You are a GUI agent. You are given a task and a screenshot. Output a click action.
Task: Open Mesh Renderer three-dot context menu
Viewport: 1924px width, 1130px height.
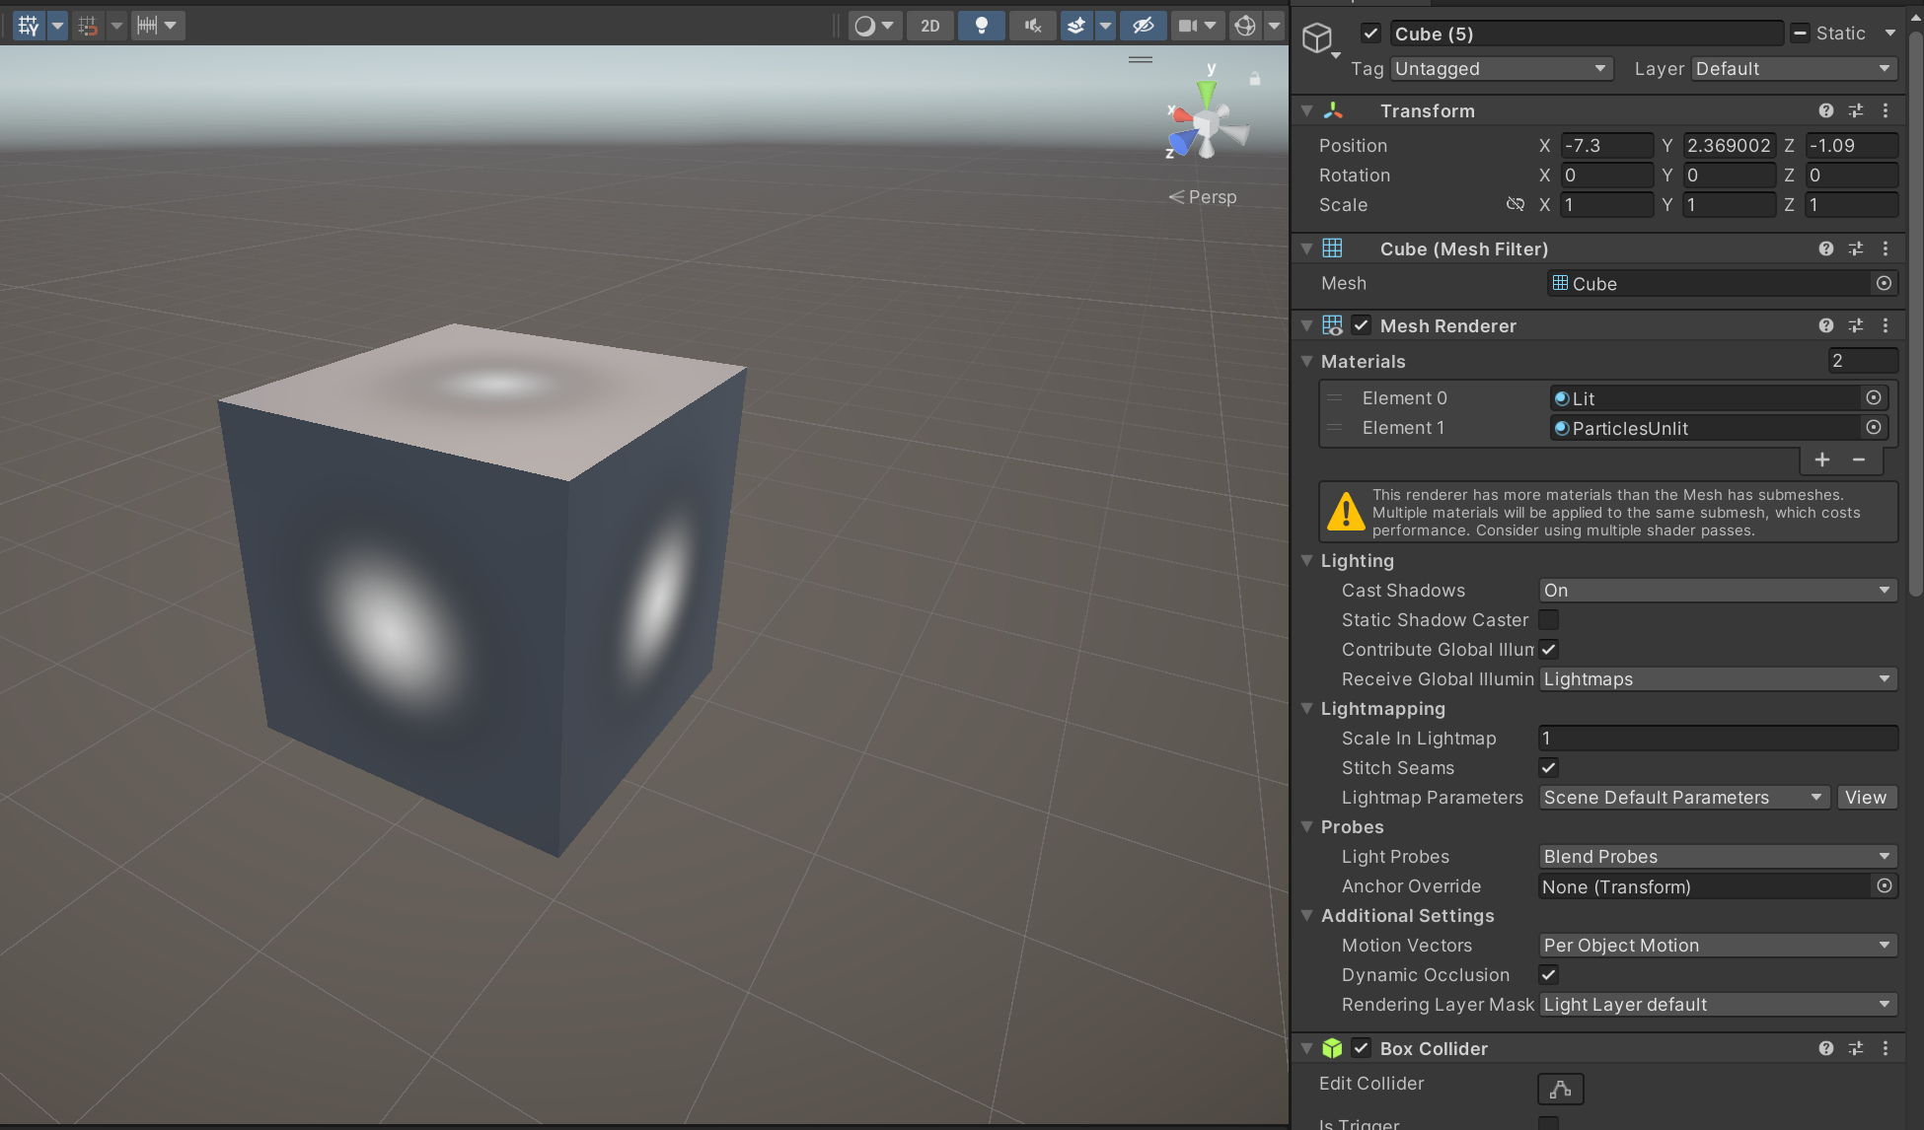point(1886,325)
